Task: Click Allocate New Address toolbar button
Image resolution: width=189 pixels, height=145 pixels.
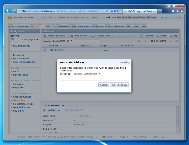Action: click(x=55, y=36)
